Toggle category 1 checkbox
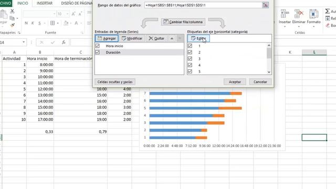Viewport: 336px width, 189px height. [190, 46]
